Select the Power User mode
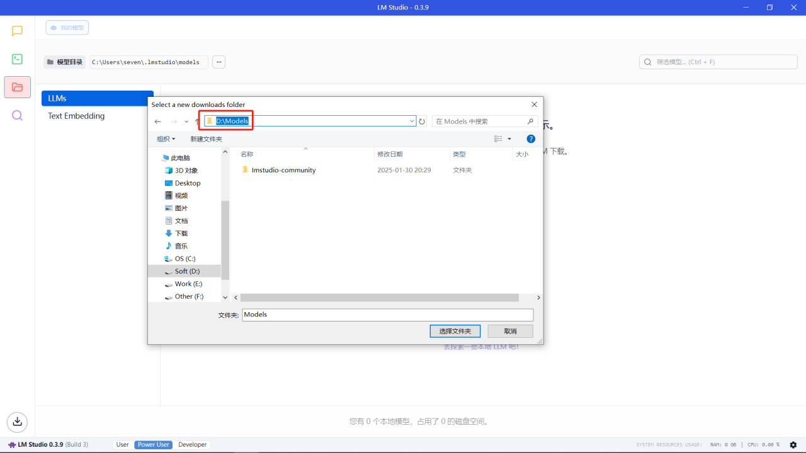 click(154, 445)
